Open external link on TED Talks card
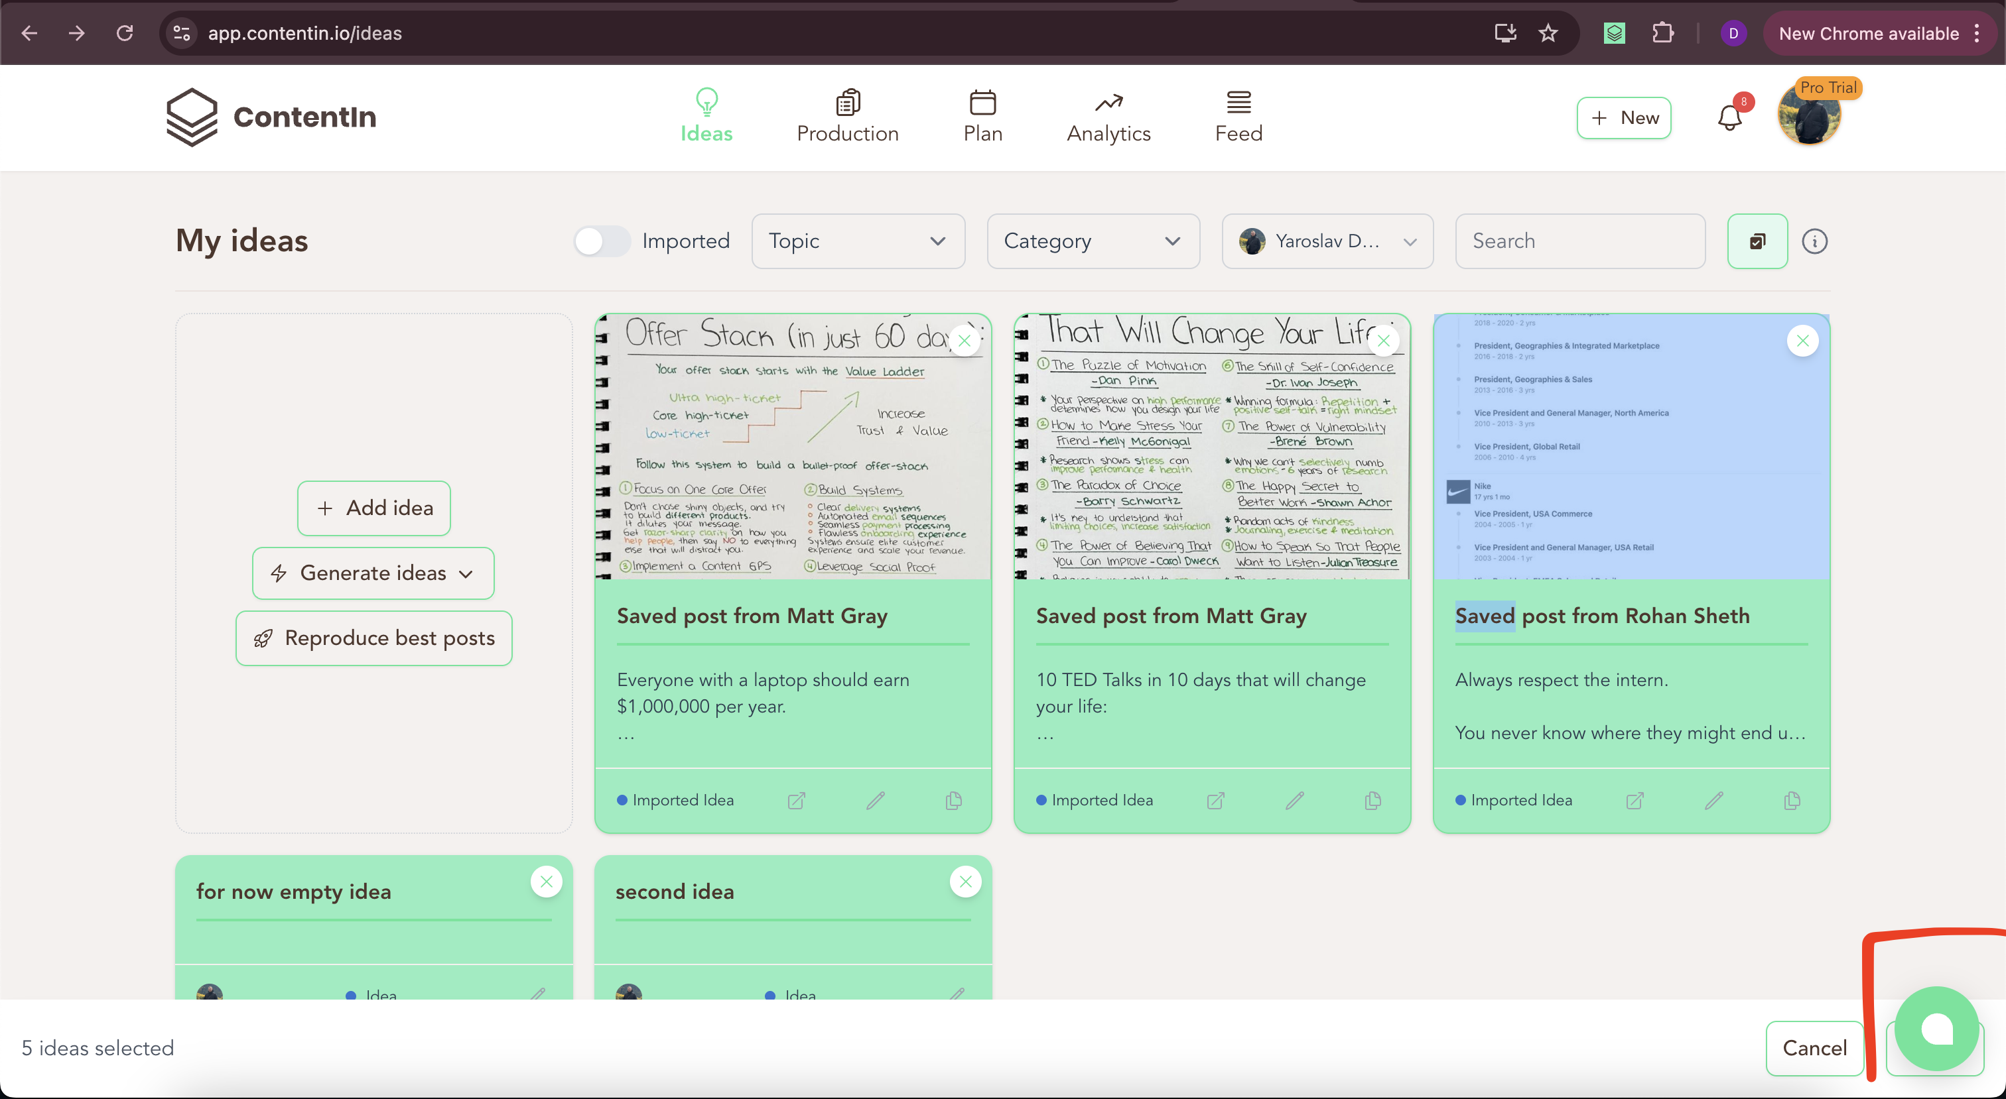 click(x=1215, y=800)
